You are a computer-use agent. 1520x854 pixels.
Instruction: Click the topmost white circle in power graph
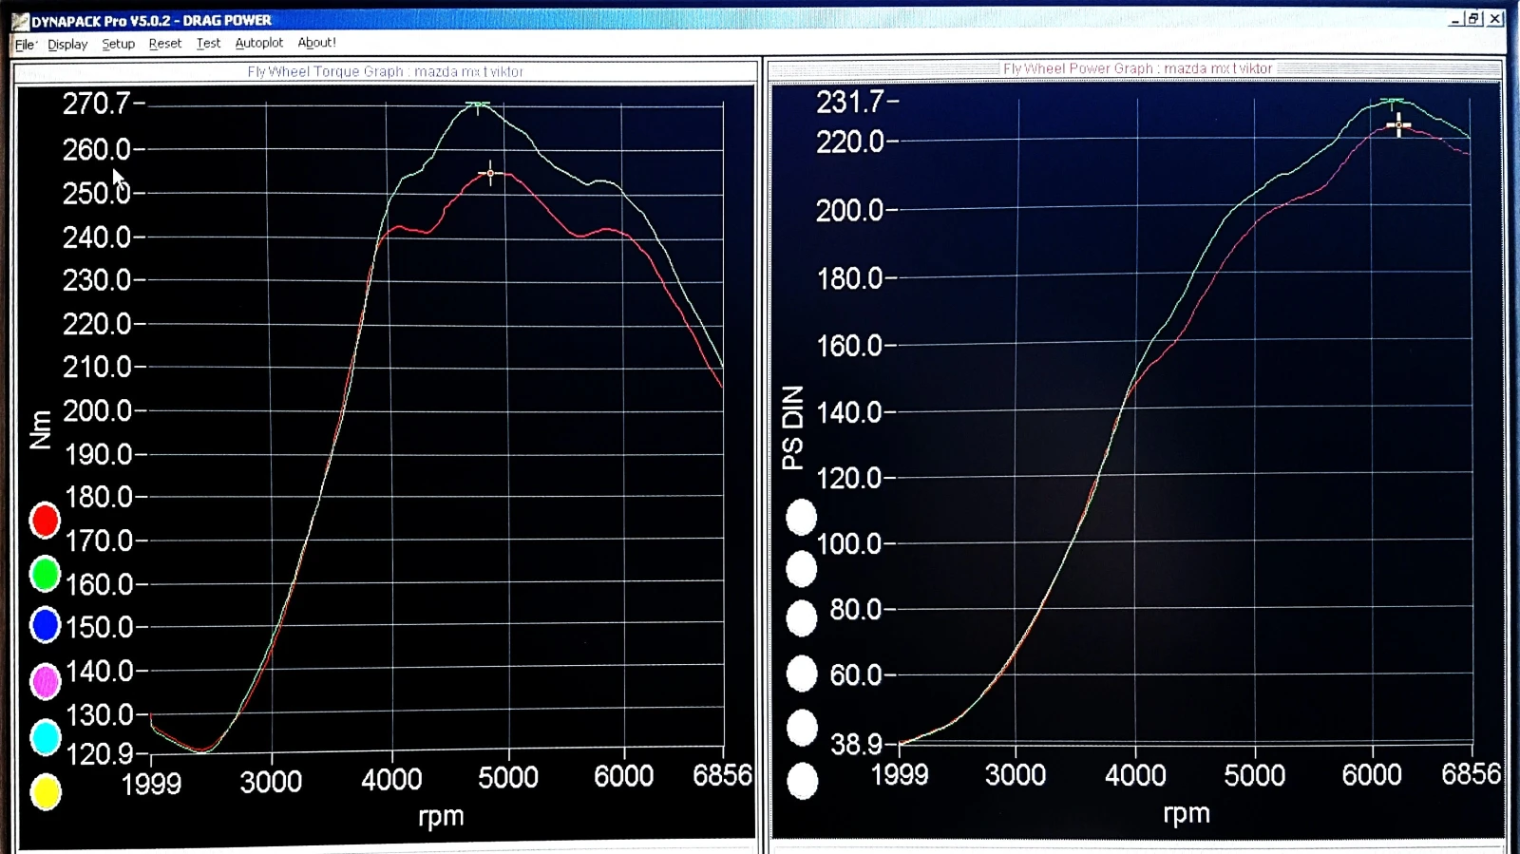[802, 518]
